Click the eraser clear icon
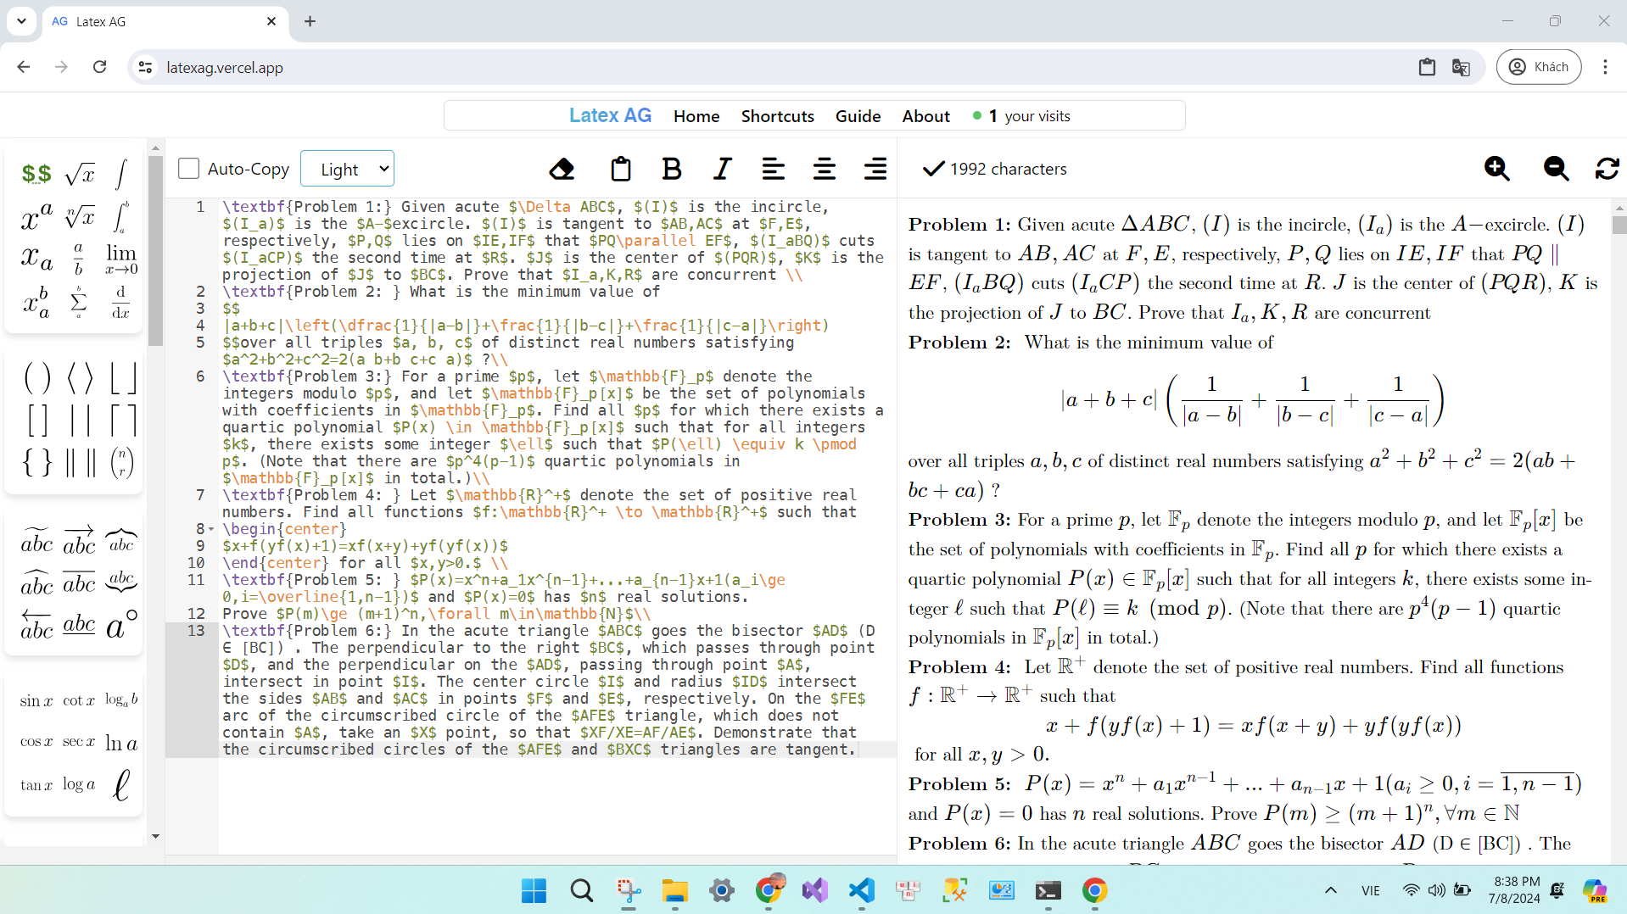Screen dimensions: 1627x914 click(562, 169)
